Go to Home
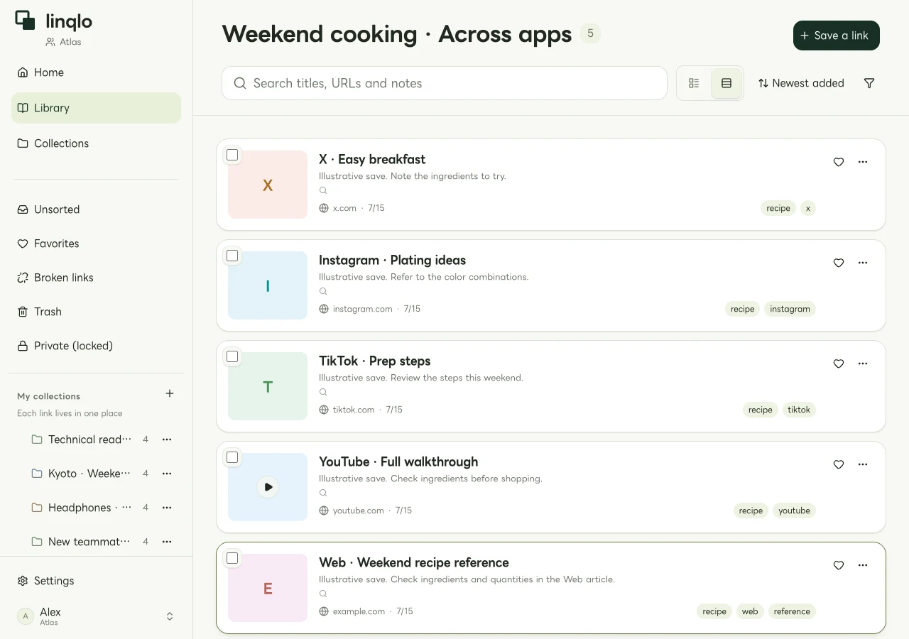 pos(96,72)
